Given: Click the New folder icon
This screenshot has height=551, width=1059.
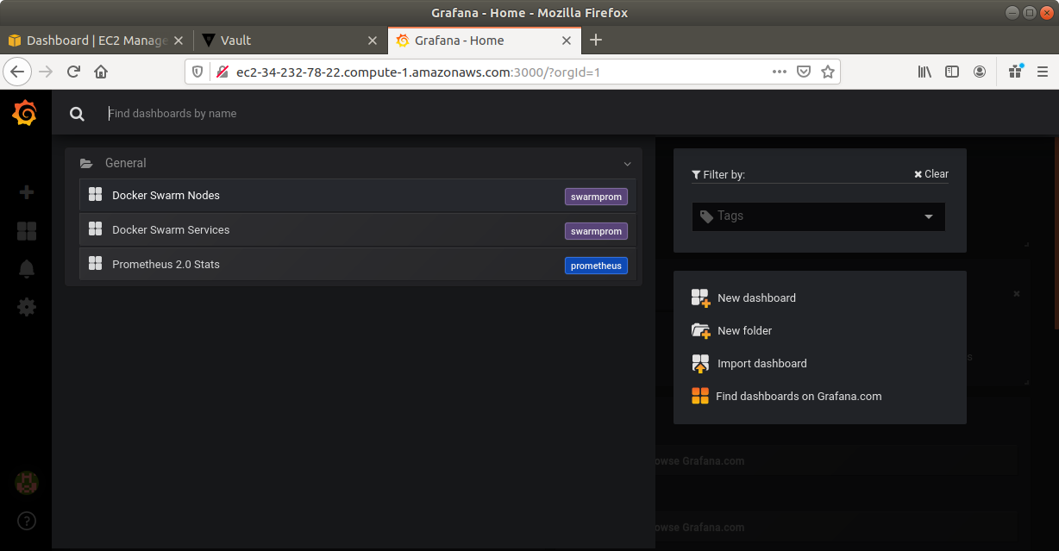Looking at the screenshot, I should point(700,331).
